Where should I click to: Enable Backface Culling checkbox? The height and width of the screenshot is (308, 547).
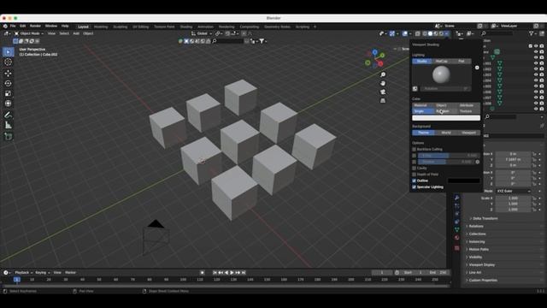click(414, 150)
